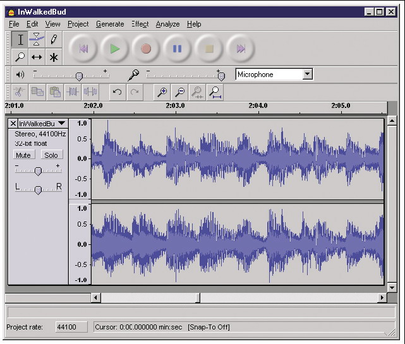The height and width of the screenshot is (344, 405).
Task: Close the InWalkedBu track
Action: click(x=13, y=124)
